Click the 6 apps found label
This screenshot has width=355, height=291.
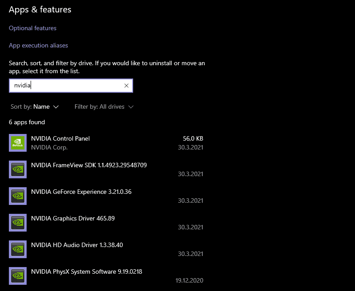pos(27,122)
